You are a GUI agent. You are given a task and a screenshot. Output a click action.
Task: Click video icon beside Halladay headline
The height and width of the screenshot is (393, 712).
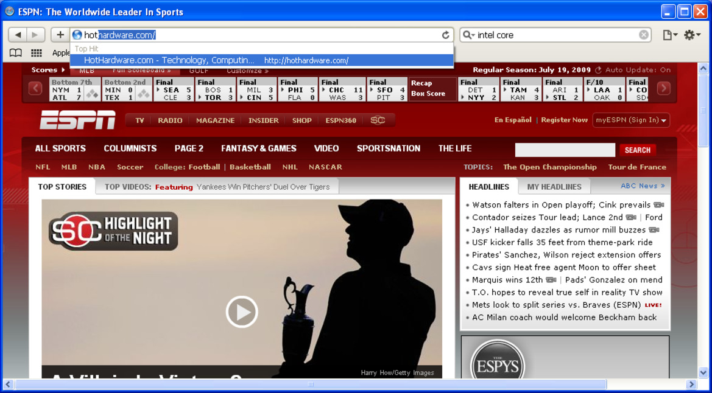coord(654,230)
